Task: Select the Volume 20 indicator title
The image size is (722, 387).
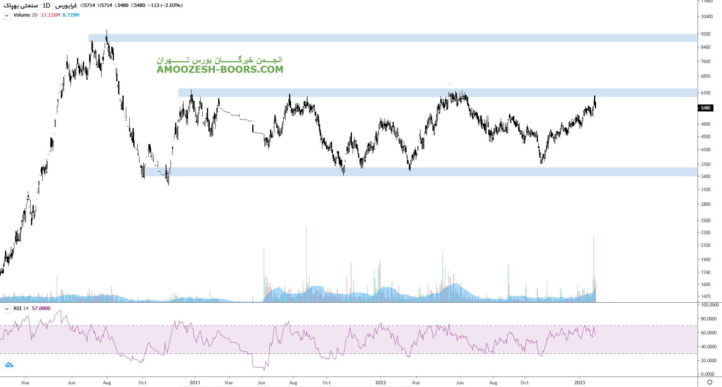Action: pyautogui.click(x=25, y=15)
